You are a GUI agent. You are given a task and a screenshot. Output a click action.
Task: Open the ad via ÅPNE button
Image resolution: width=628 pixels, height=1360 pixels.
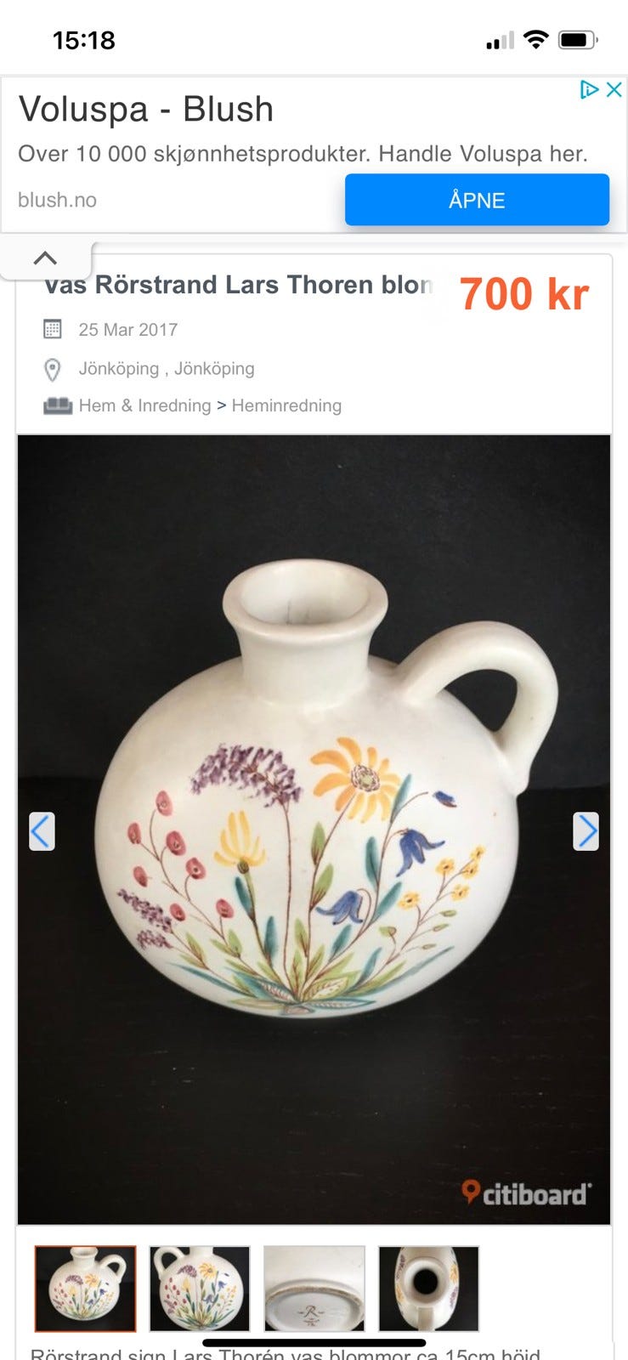477,200
